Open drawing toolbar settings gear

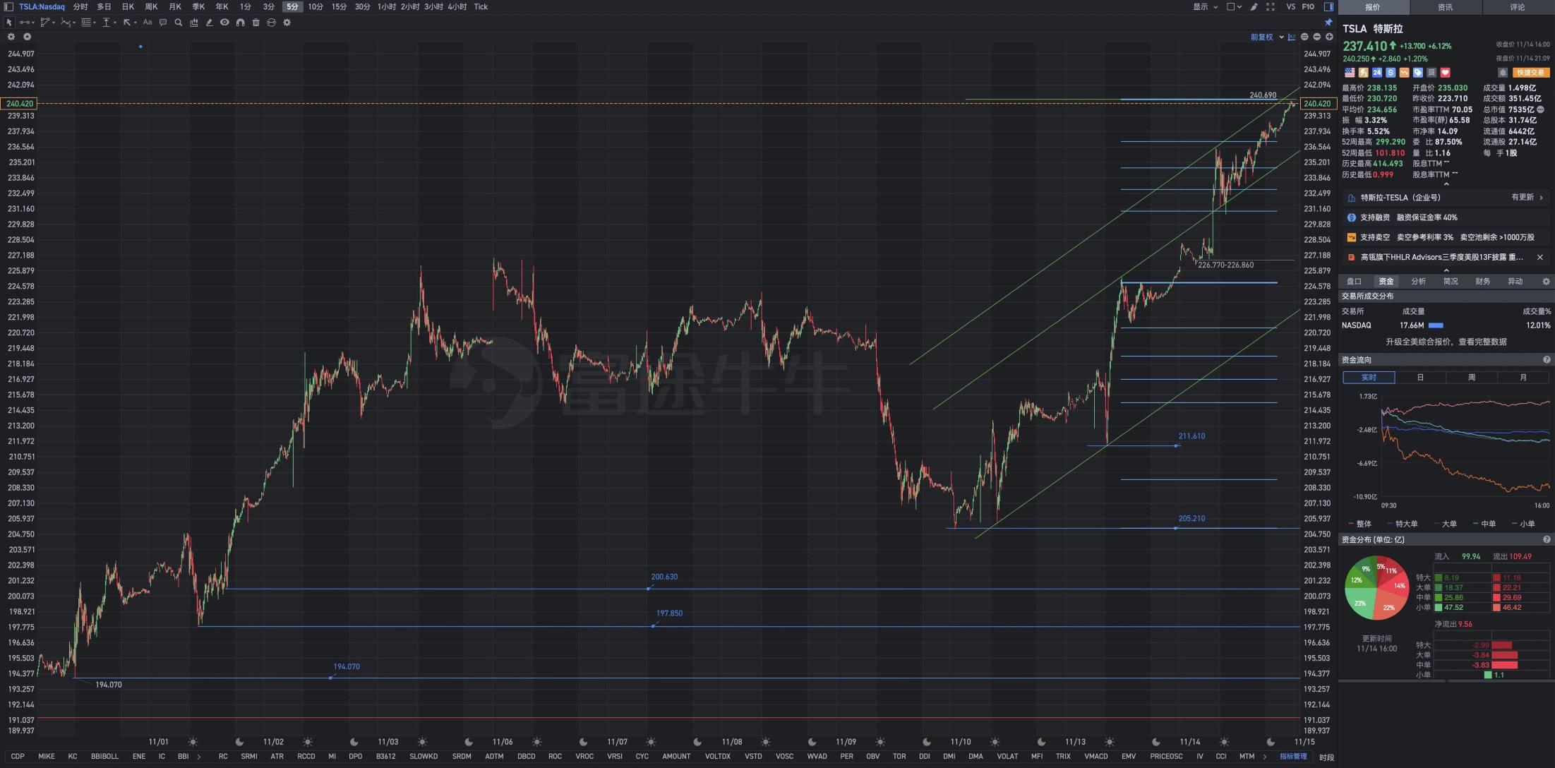[x=287, y=23]
